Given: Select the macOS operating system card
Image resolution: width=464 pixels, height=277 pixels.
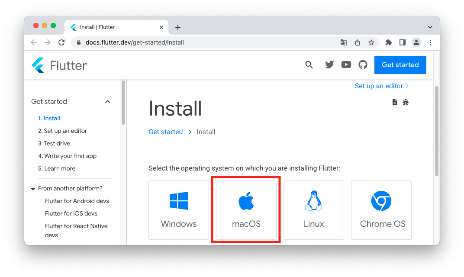Looking at the screenshot, I should [x=246, y=210].
